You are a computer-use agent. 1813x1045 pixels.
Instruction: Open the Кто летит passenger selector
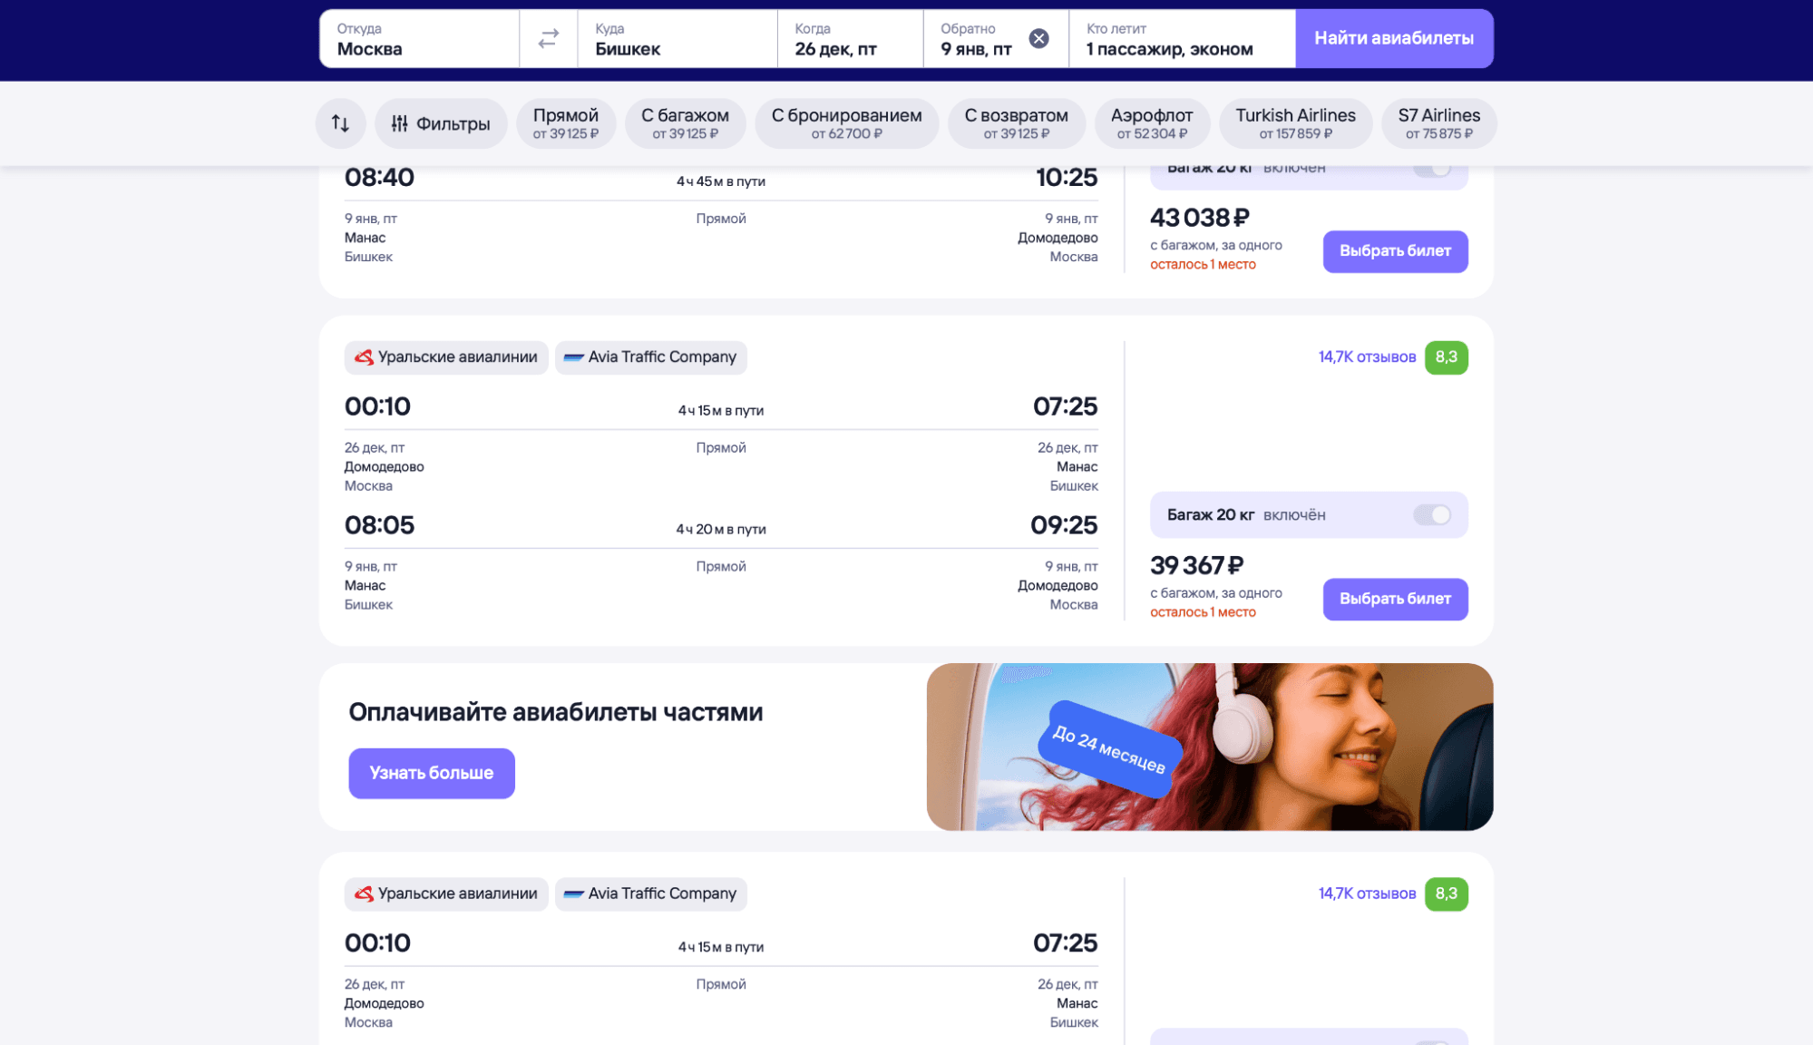1181,39
